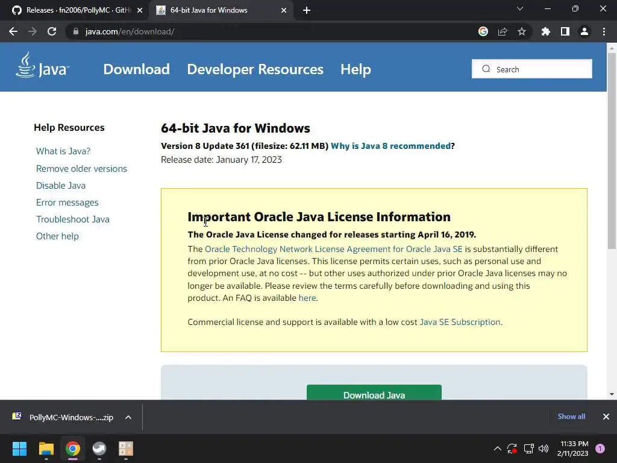
Task: Open the Chrome profile avatar icon
Action: click(x=584, y=31)
